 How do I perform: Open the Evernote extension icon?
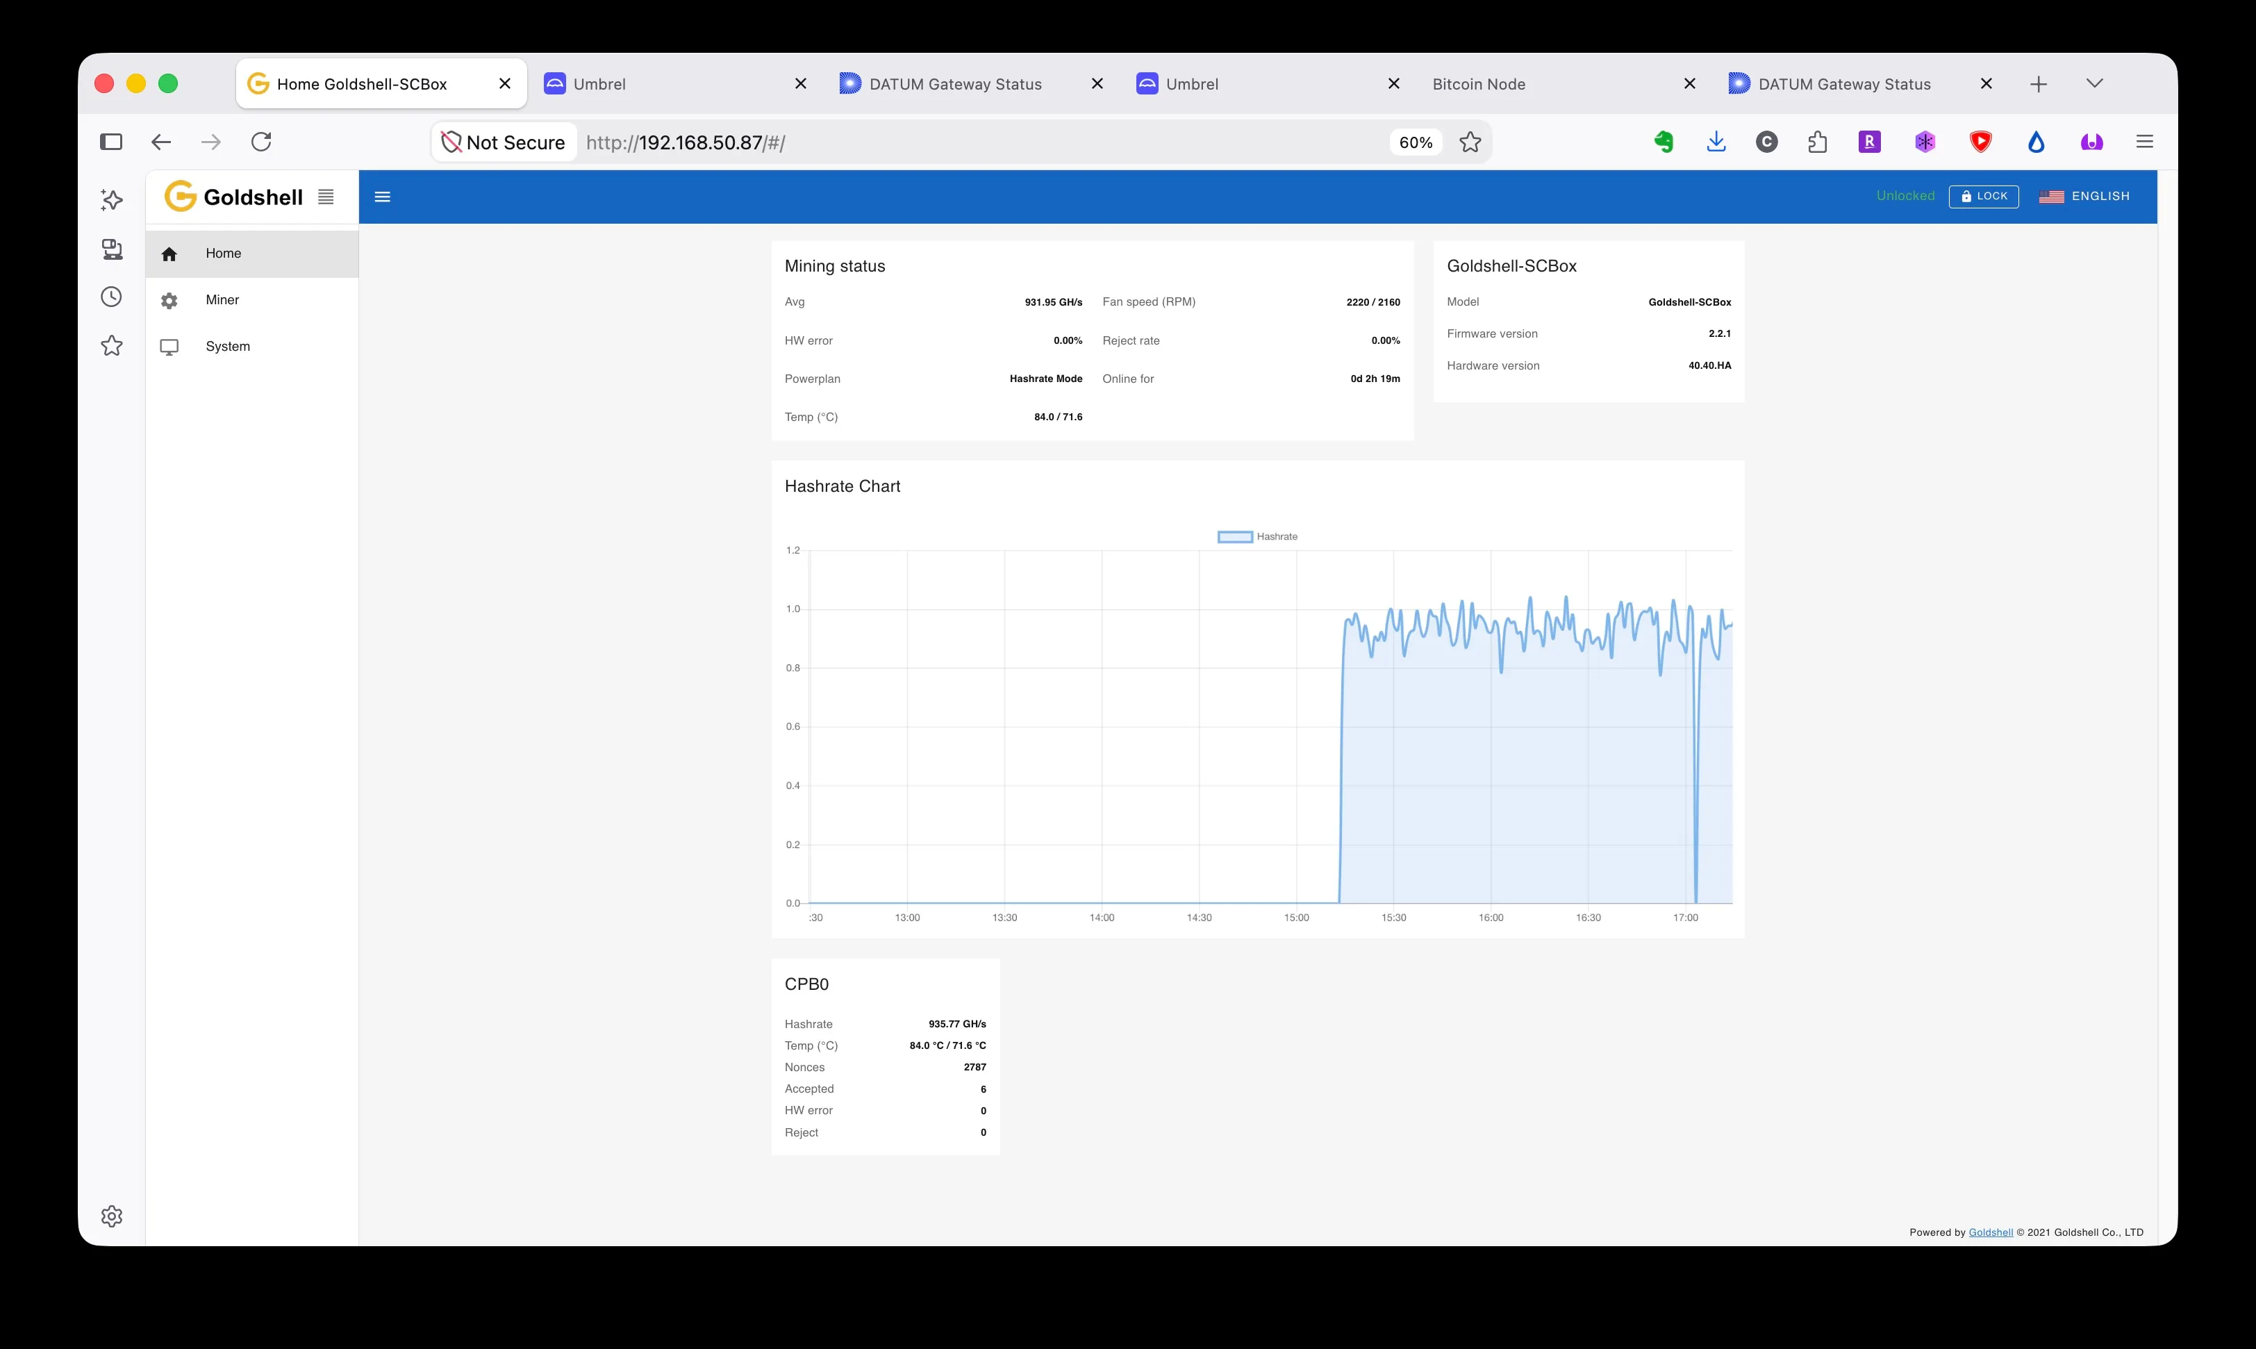tap(1664, 142)
